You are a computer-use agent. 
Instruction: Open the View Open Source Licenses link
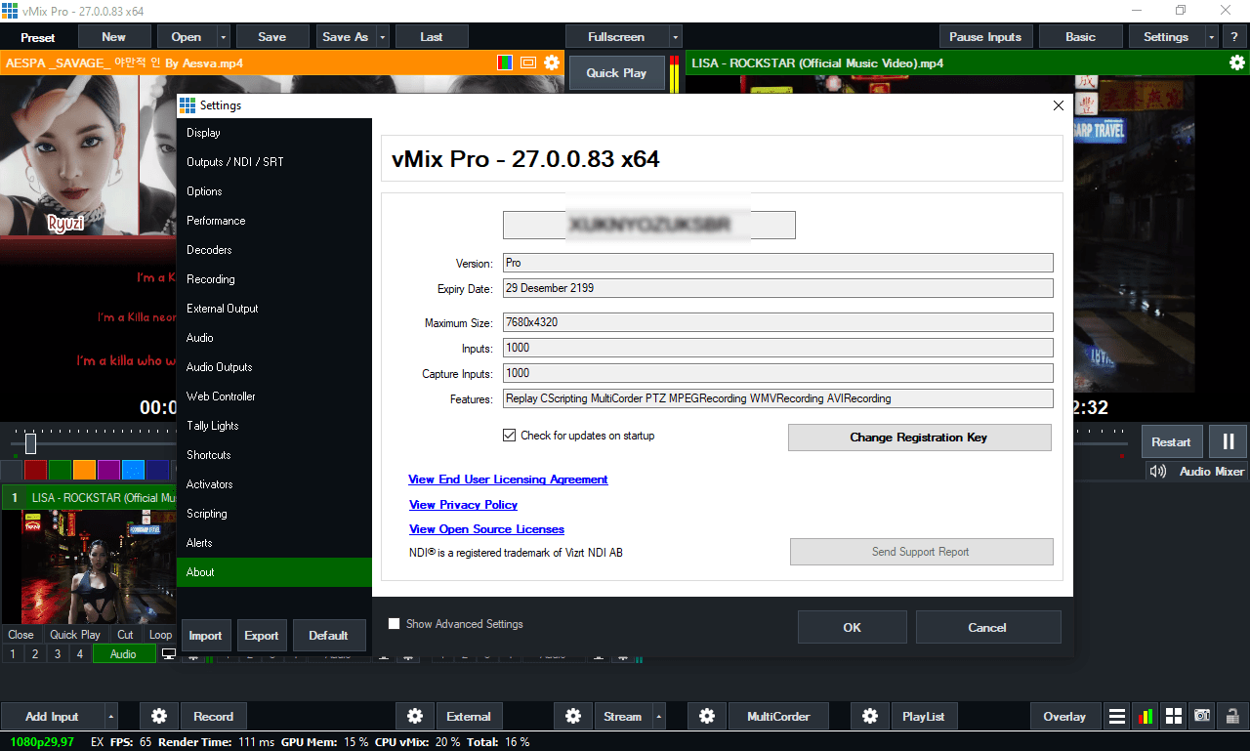pyautogui.click(x=486, y=529)
